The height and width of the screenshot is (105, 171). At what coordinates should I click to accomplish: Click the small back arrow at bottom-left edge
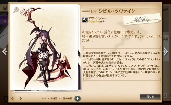tap(6, 98)
